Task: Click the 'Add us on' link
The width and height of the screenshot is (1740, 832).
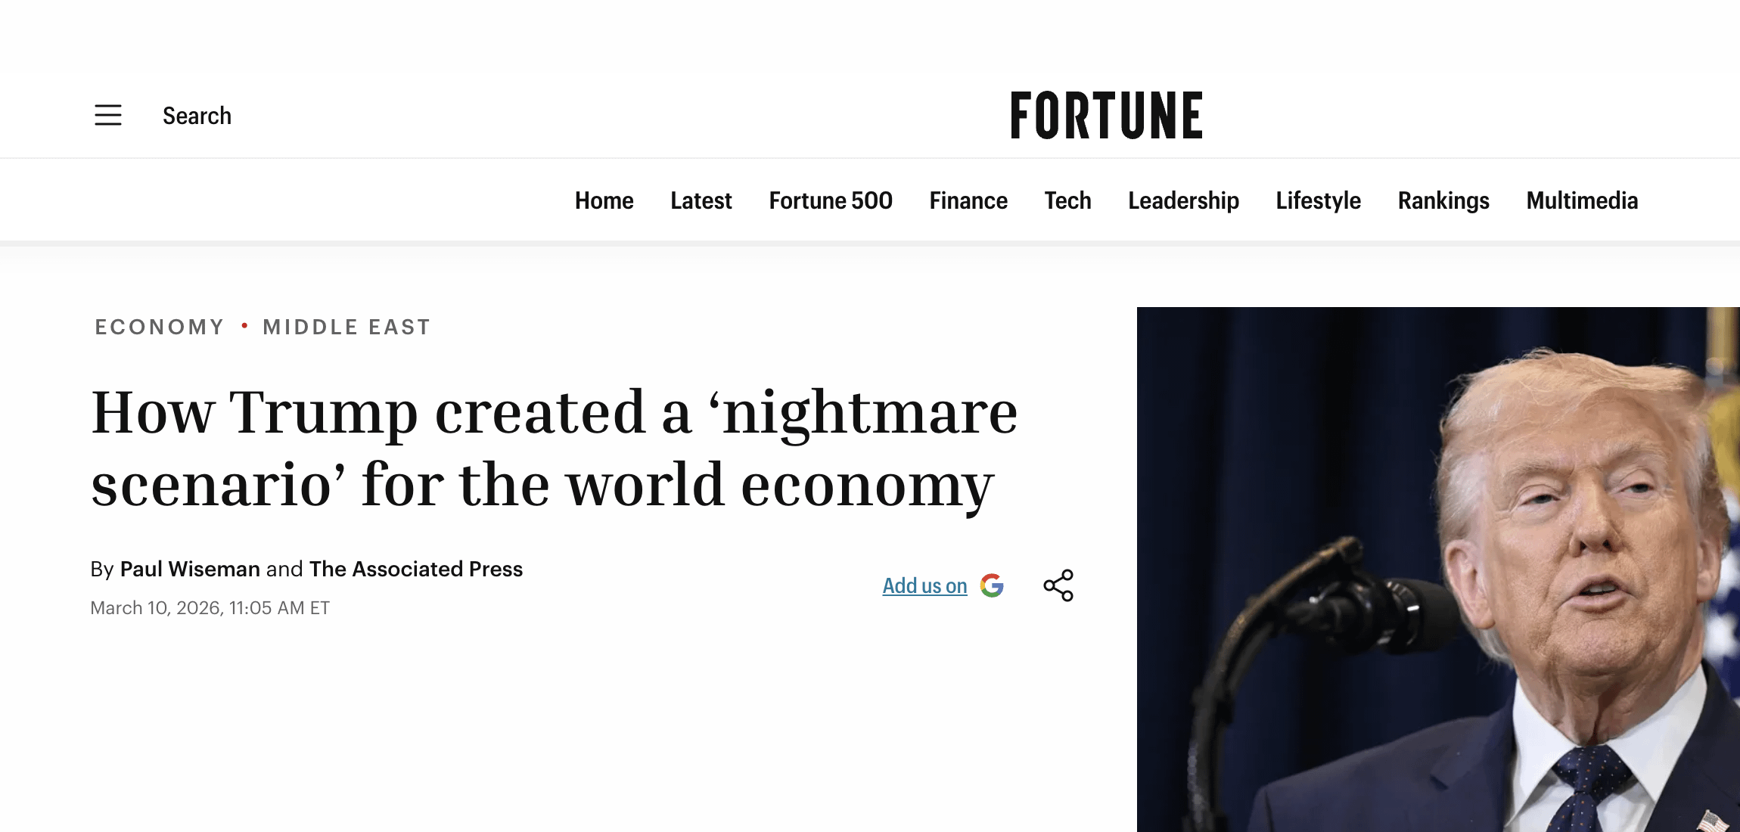Action: point(924,585)
